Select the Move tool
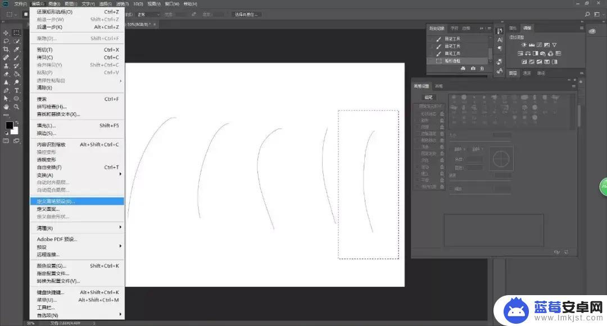 6,33
